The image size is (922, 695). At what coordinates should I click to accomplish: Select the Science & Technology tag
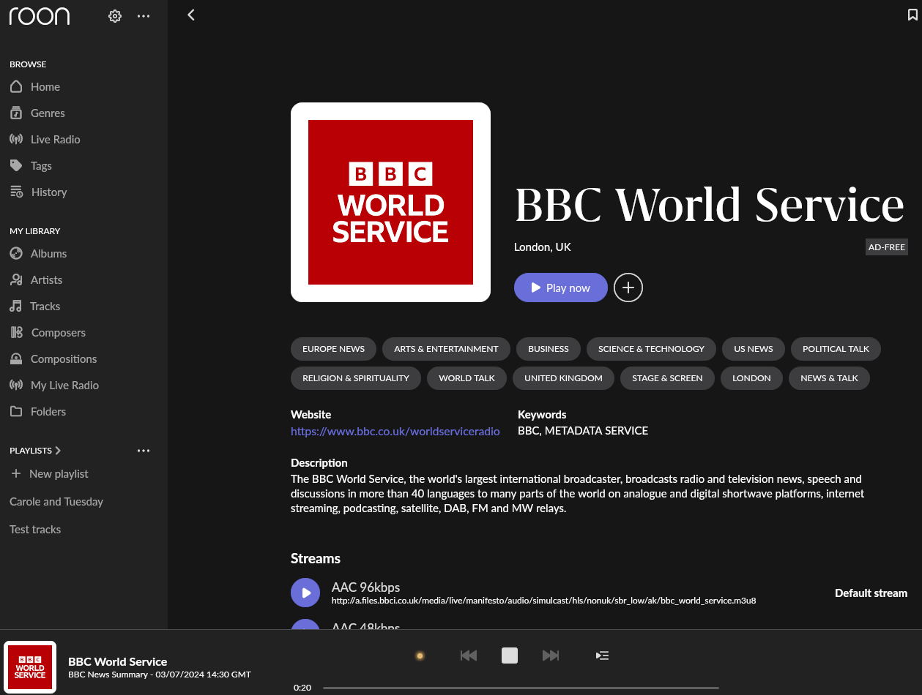coord(651,349)
